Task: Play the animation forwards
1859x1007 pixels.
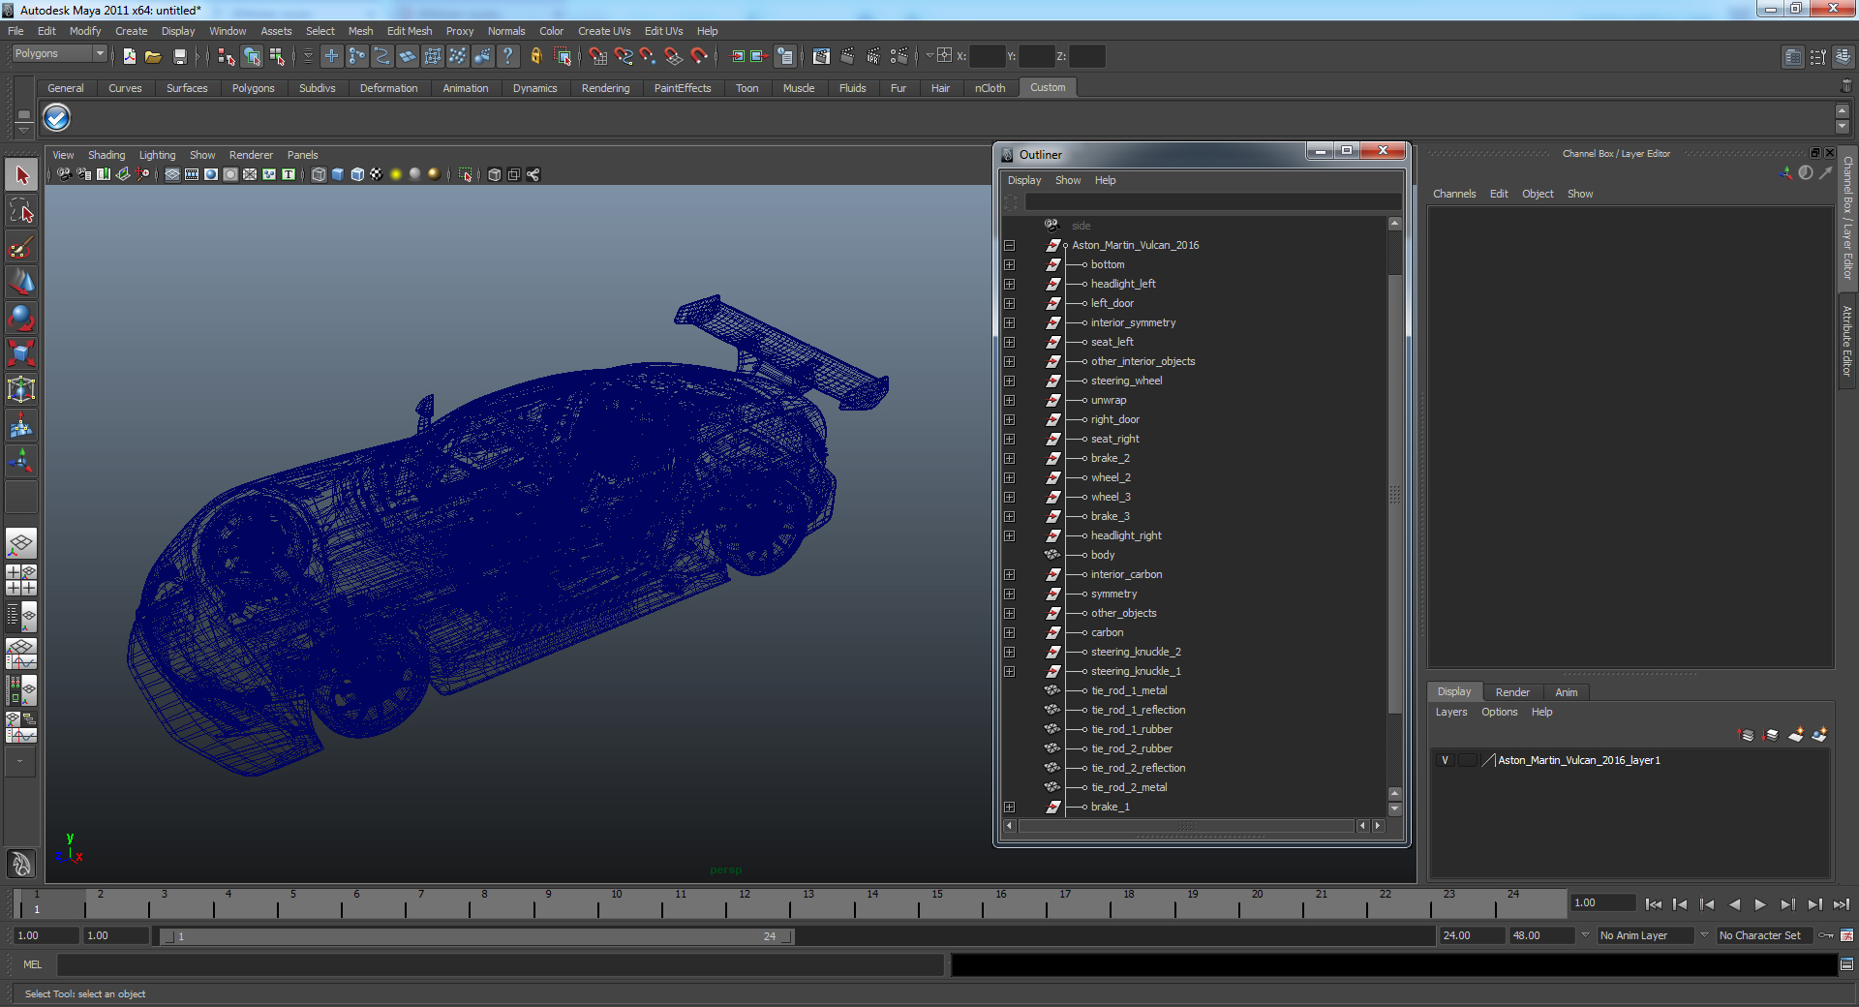Action: (x=1760, y=904)
